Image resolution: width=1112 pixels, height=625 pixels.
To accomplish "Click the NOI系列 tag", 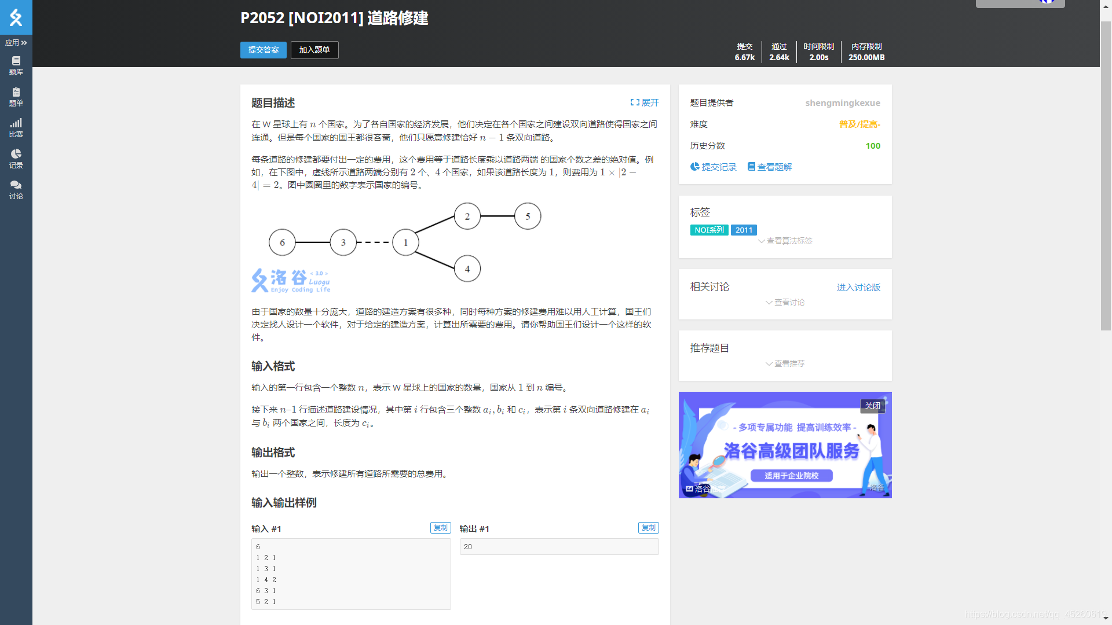I will point(709,230).
